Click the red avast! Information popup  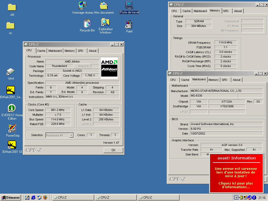click(x=236, y=173)
